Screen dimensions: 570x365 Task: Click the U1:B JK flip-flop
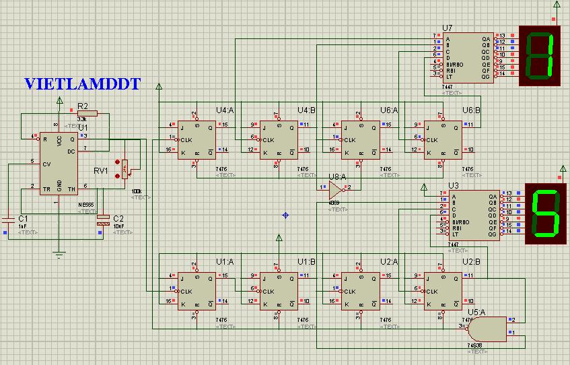279,292
